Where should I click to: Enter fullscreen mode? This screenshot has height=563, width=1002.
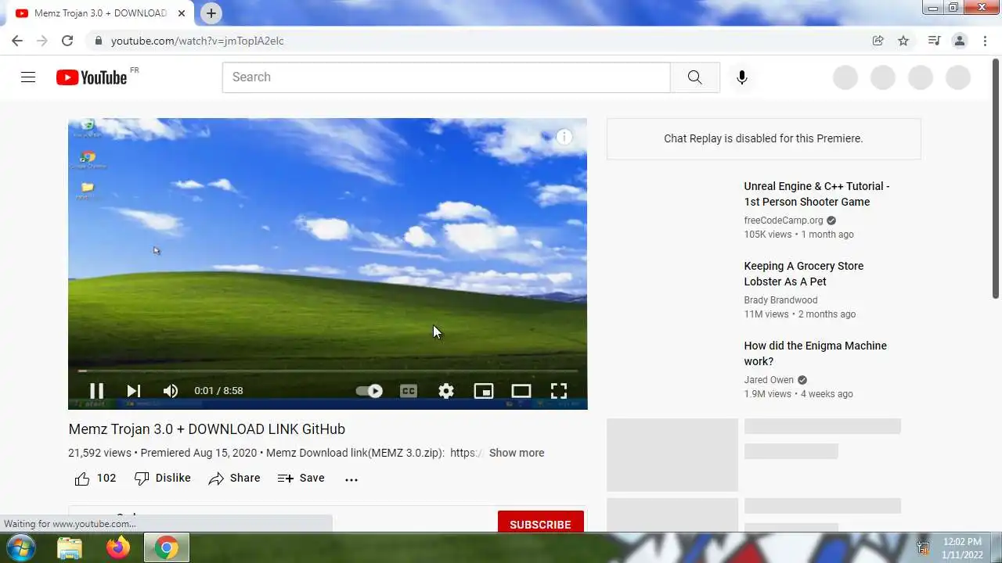559,391
